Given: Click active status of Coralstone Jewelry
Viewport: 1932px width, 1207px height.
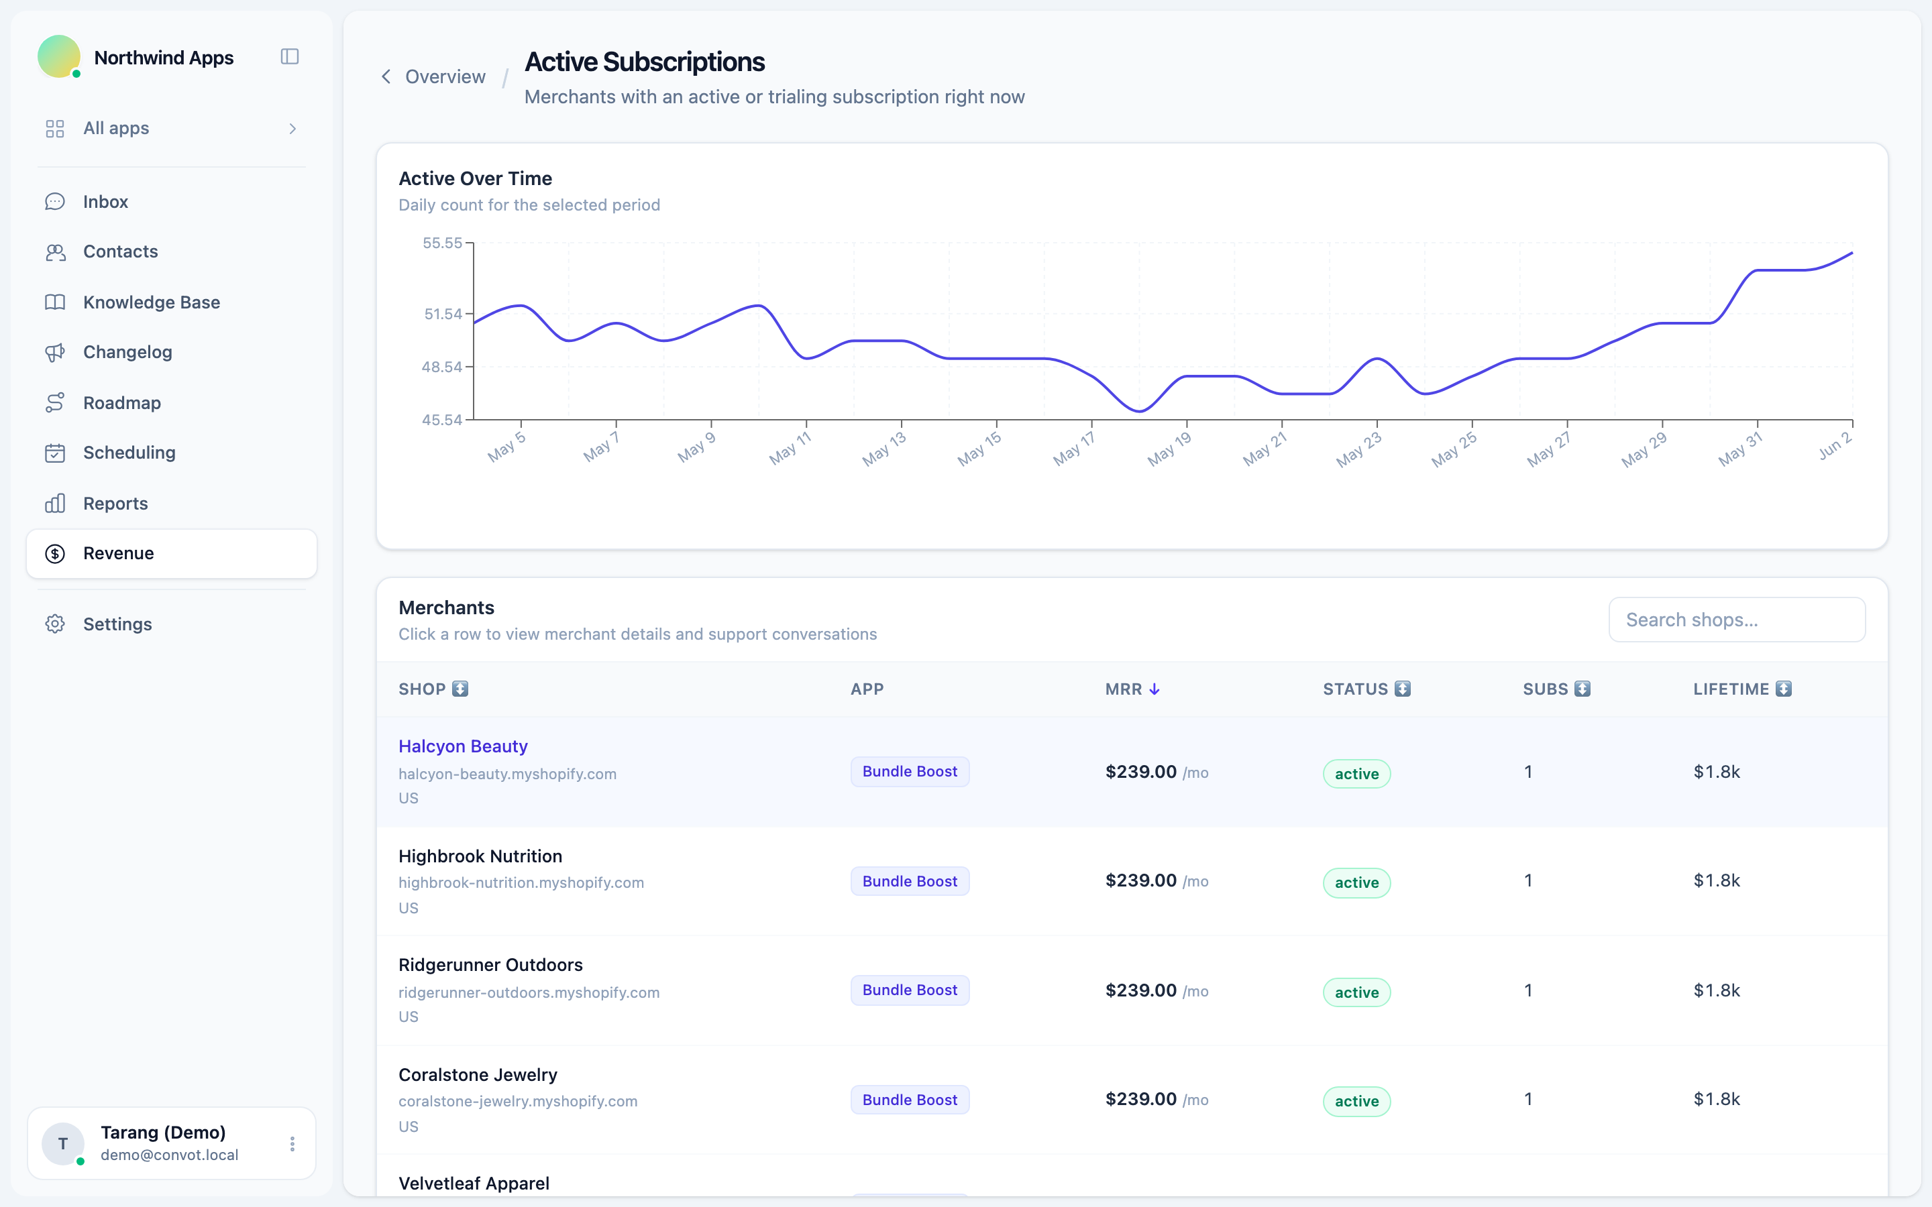Looking at the screenshot, I should [1356, 1102].
